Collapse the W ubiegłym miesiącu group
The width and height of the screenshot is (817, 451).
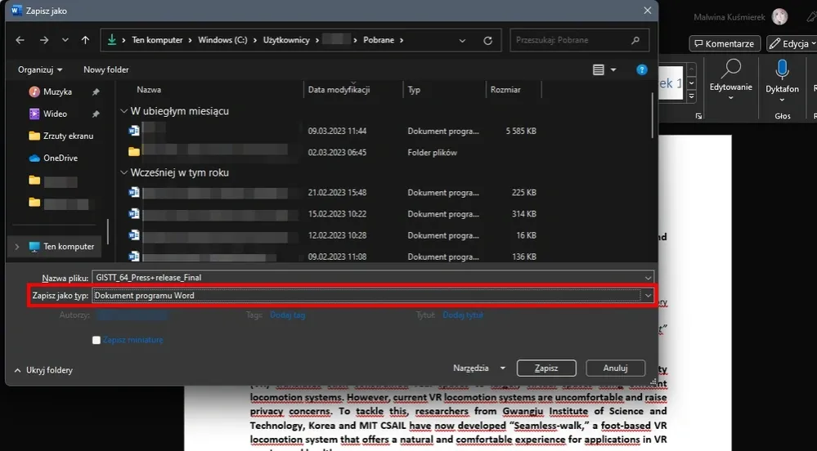coord(124,111)
